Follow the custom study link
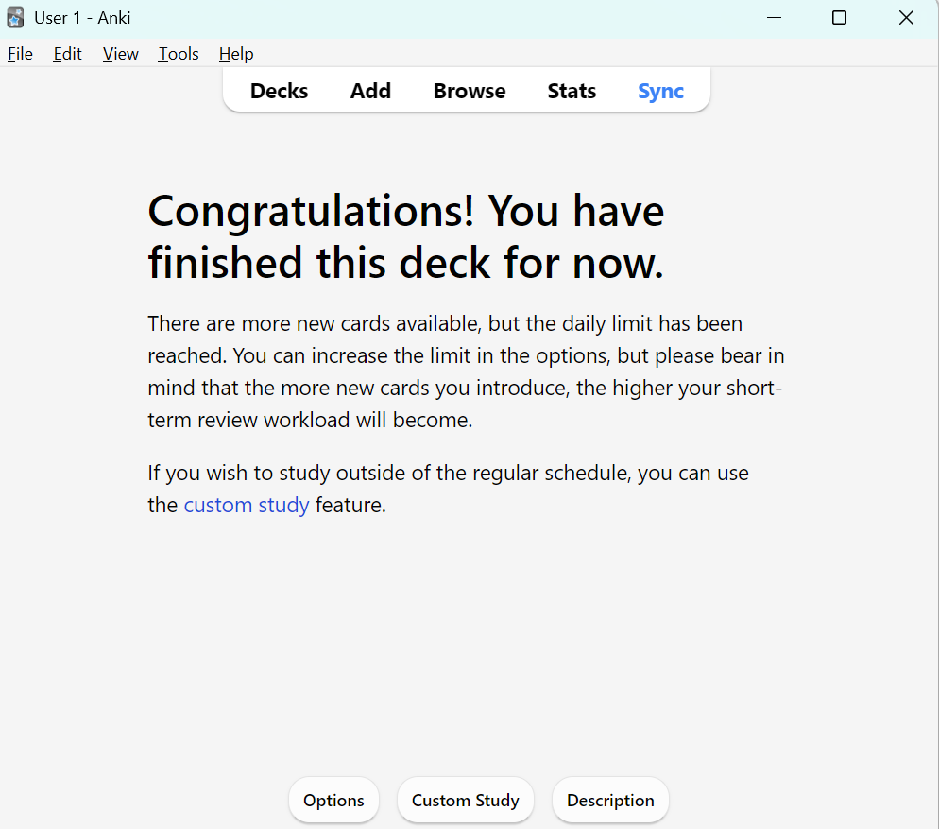 point(247,506)
